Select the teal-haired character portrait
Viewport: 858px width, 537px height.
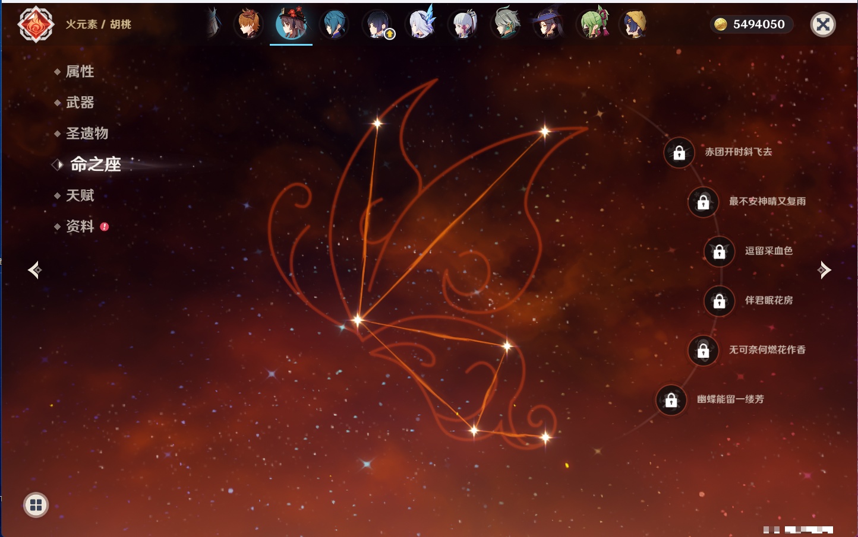tap(334, 24)
